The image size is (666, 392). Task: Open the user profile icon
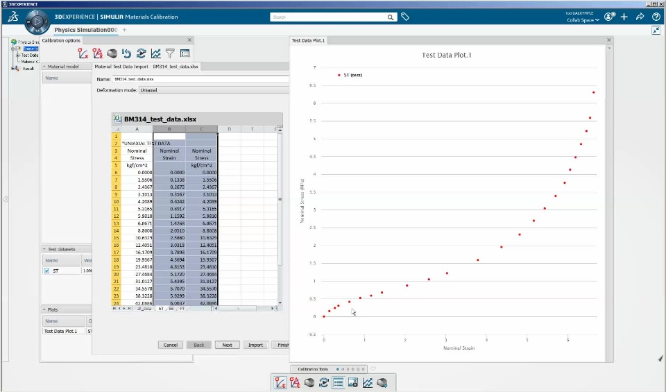[609, 17]
